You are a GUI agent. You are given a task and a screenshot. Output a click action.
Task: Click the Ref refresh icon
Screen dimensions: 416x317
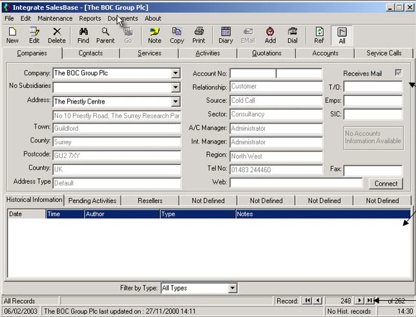pyautogui.click(x=319, y=36)
